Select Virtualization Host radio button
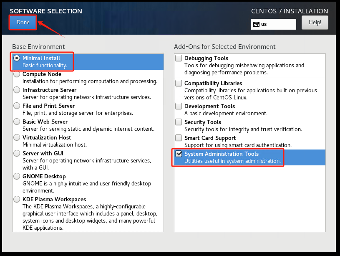Viewport: 340px width, 256px height. tap(17, 138)
